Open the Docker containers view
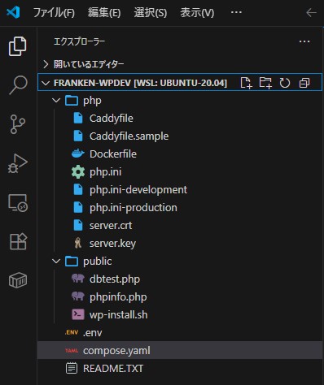Image resolution: width=324 pixels, height=385 pixels. pyautogui.click(x=18, y=280)
